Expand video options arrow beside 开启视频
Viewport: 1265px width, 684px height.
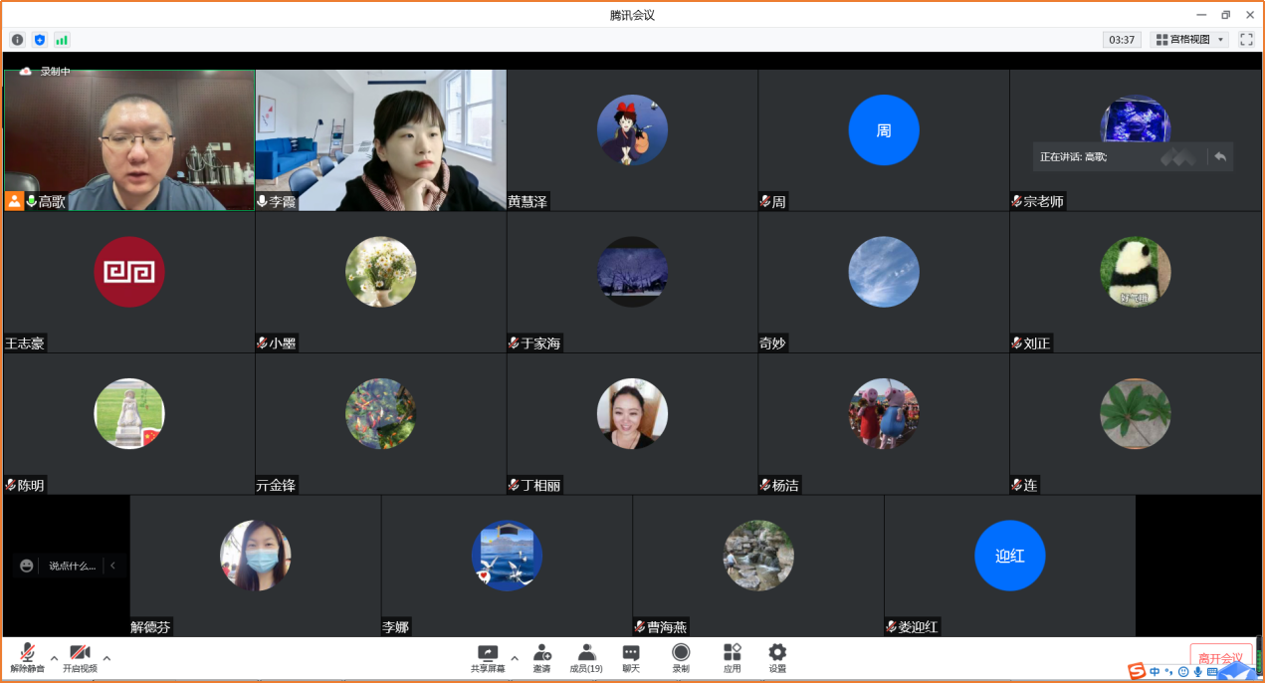[x=106, y=657]
